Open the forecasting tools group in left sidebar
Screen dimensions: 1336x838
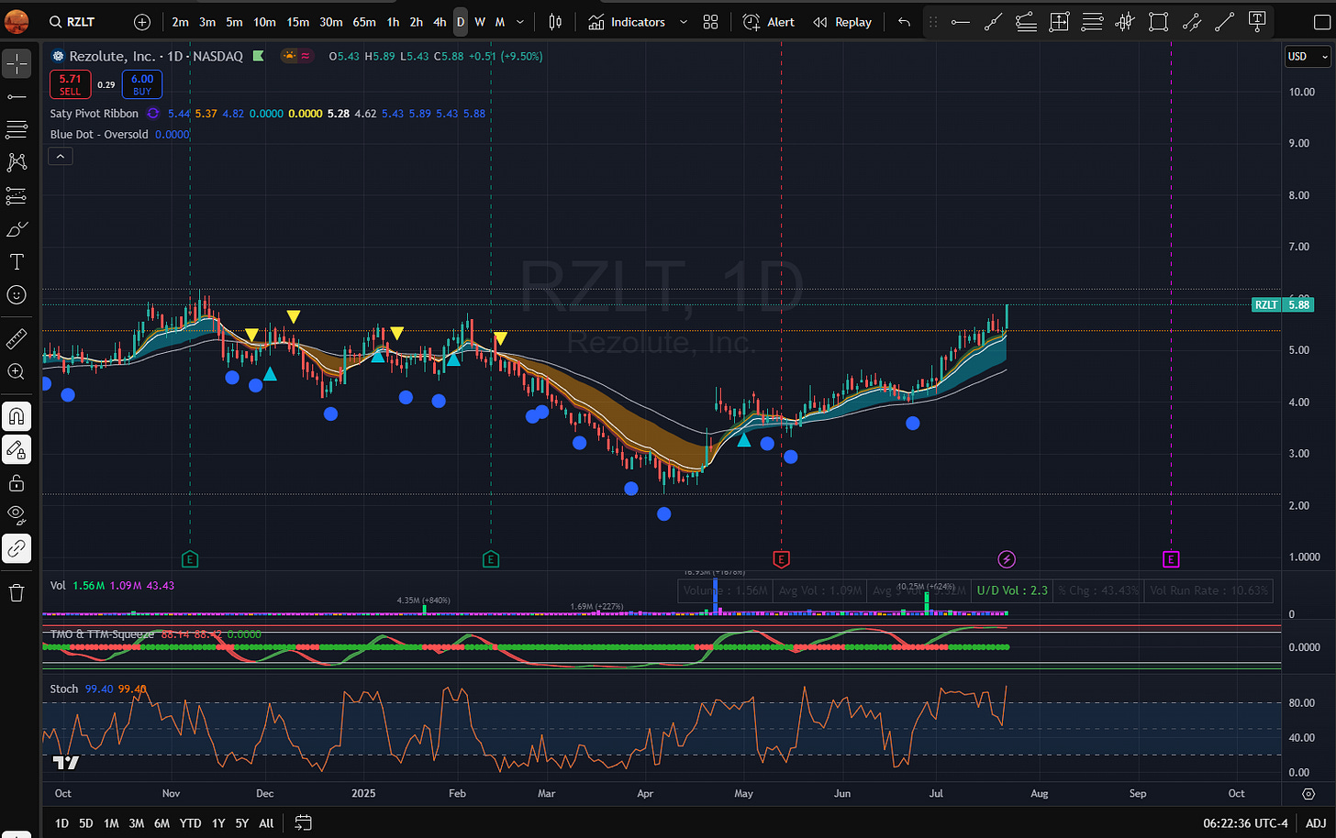pyautogui.click(x=17, y=195)
